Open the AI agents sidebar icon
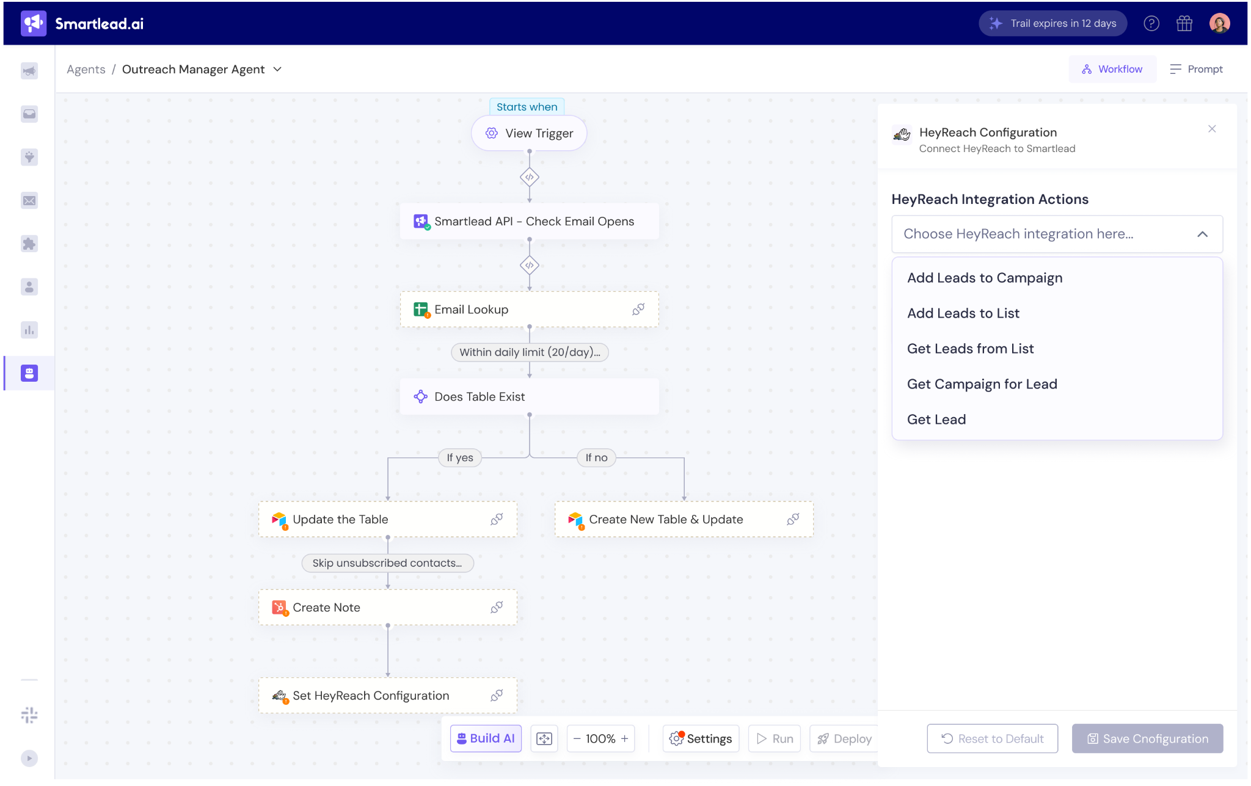 (x=29, y=373)
